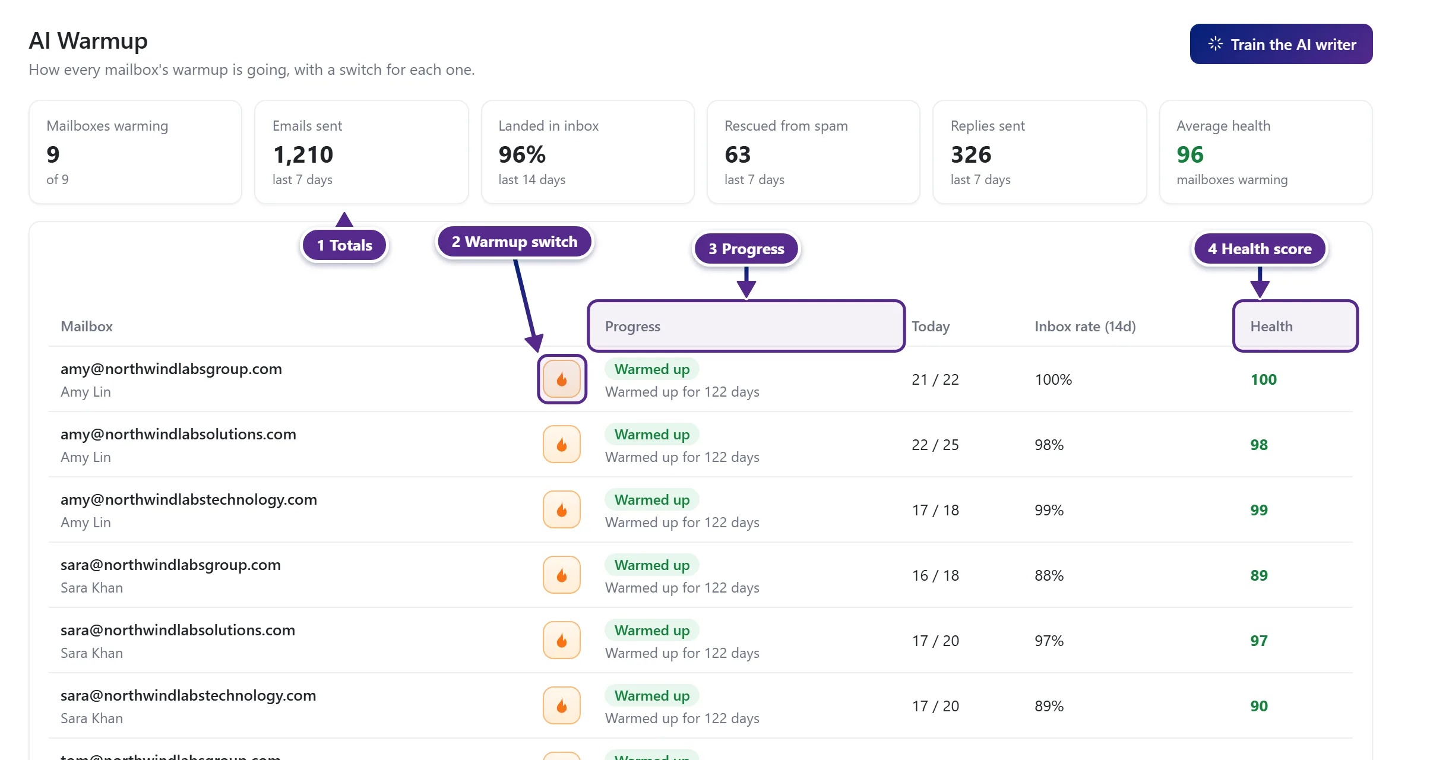Click today count 16 / 18
Screen dimensions: 1449x760
(935, 575)
